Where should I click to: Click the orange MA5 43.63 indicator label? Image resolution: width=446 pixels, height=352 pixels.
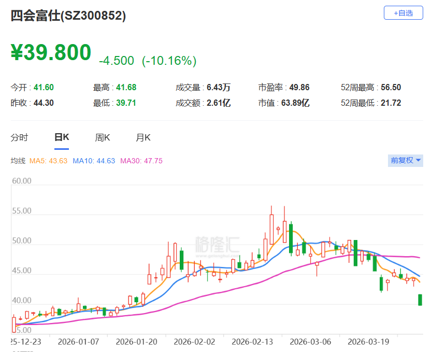(49, 161)
